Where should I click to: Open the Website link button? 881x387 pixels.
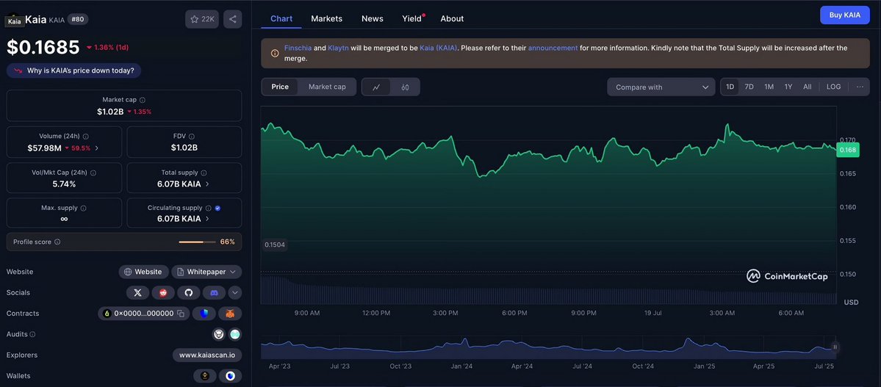143,272
